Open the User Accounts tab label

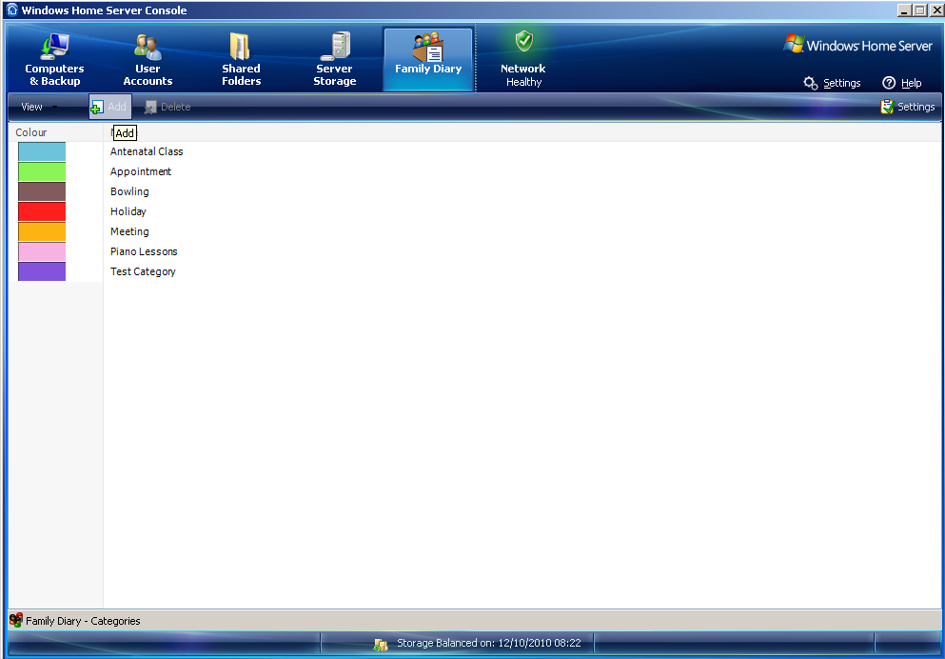148,75
